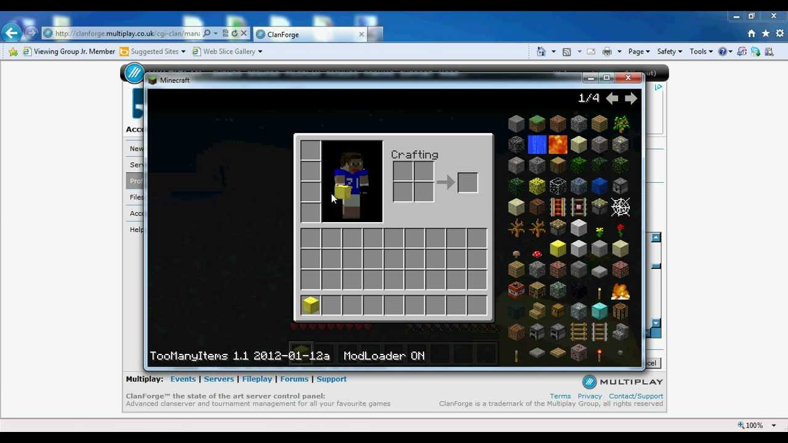
Task: Select the sponge block
Action: (x=537, y=186)
